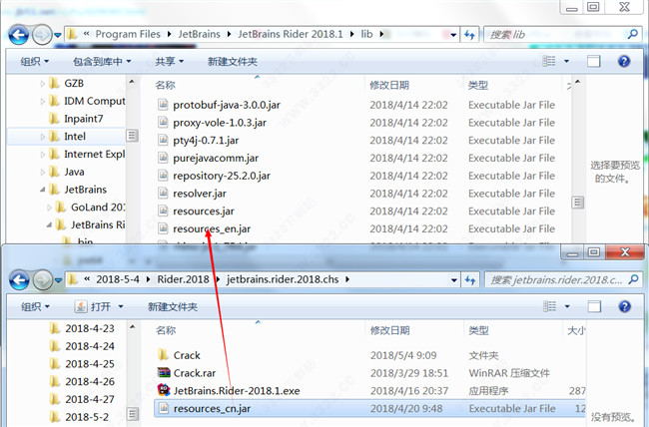Select Internet Explorer folder in tree
Viewport: 649px width, 427px height.
click(x=87, y=155)
